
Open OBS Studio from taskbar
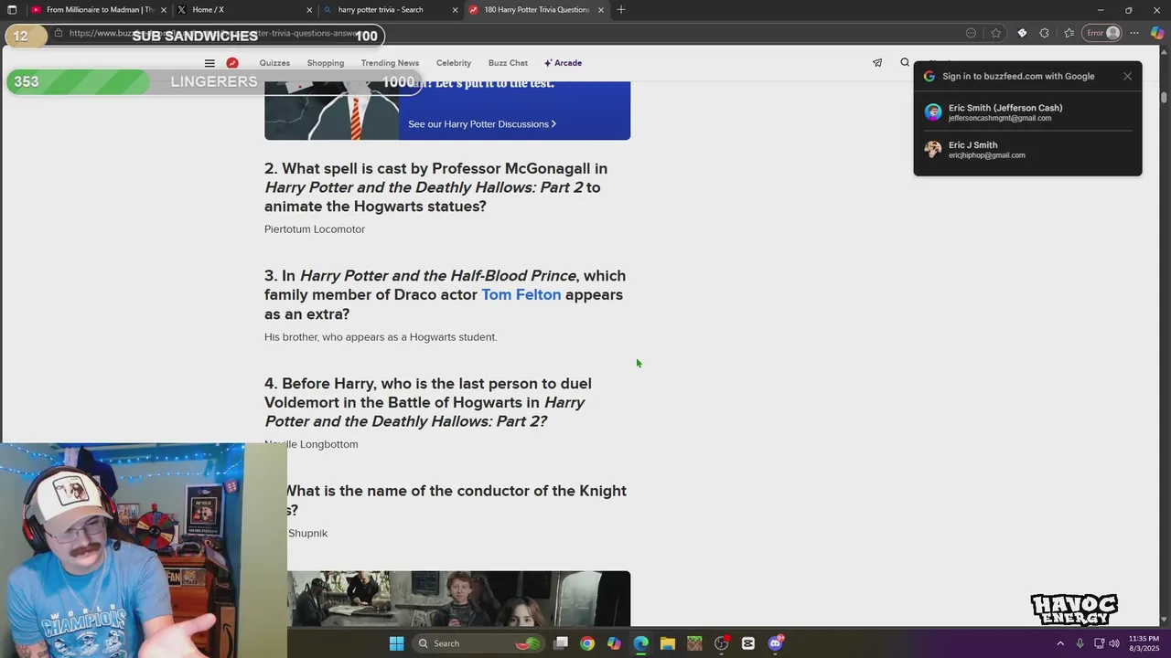click(x=721, y=643)
